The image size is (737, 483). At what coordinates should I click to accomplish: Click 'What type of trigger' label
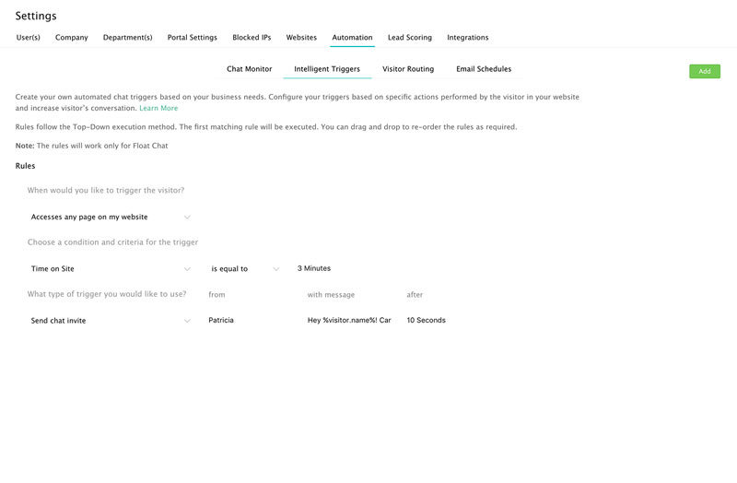[107, 294]
